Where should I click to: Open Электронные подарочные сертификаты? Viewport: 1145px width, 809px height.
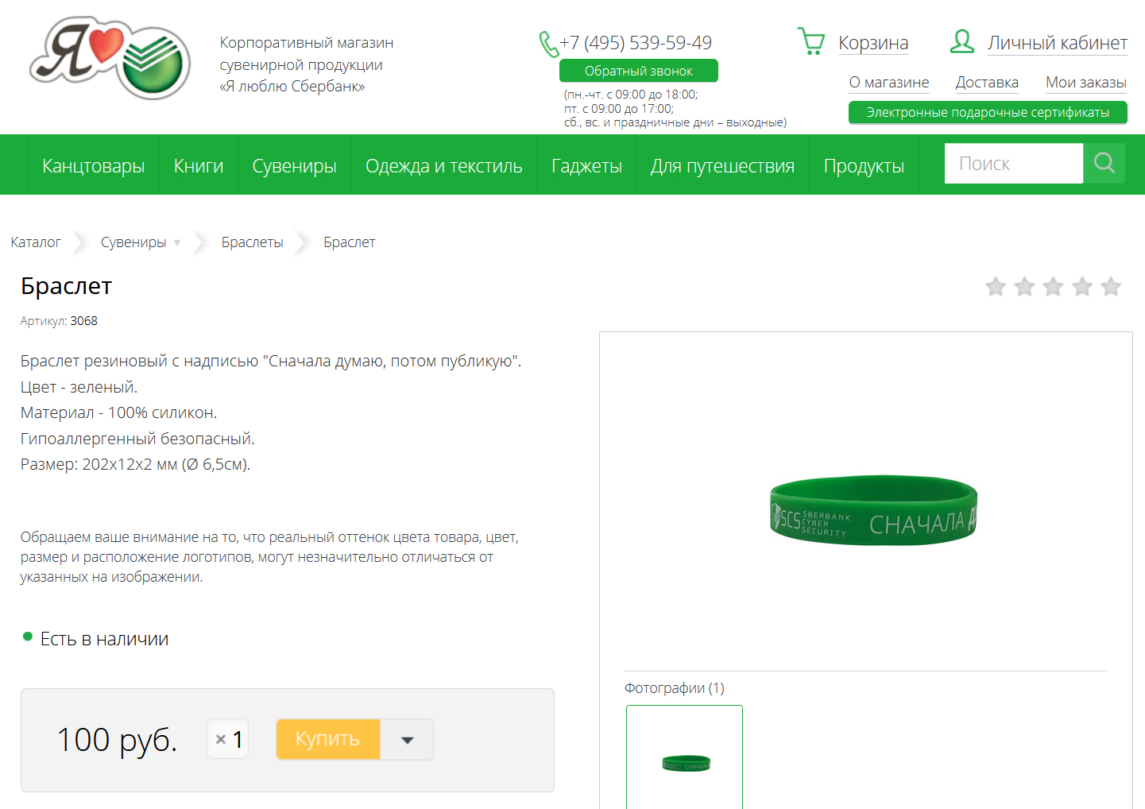pyautogui.click(x=988, y=112)
